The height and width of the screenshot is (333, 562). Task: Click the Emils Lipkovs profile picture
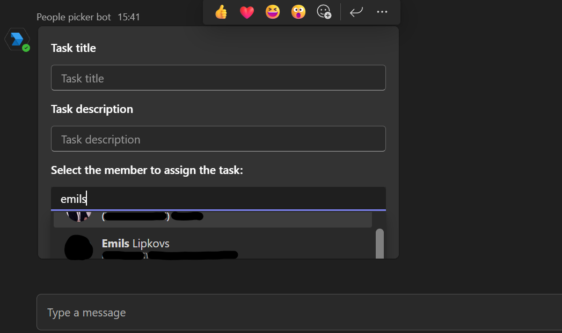78,247
